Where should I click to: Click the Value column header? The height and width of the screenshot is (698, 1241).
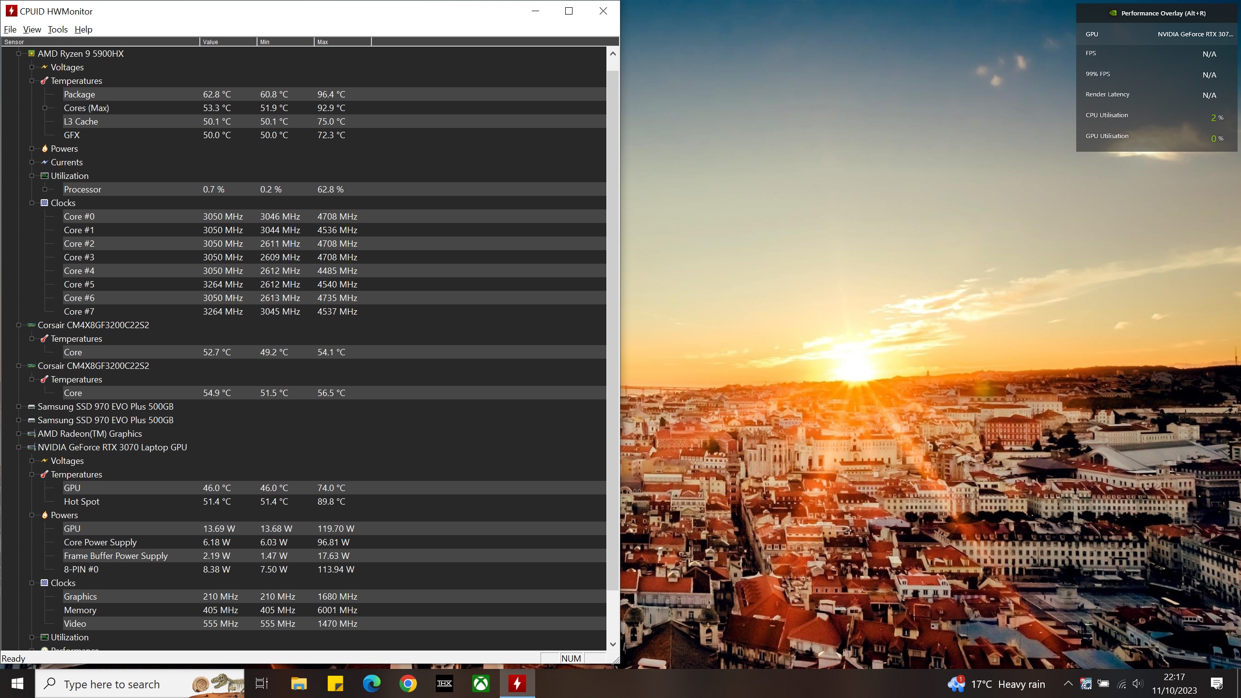point(228,42)
